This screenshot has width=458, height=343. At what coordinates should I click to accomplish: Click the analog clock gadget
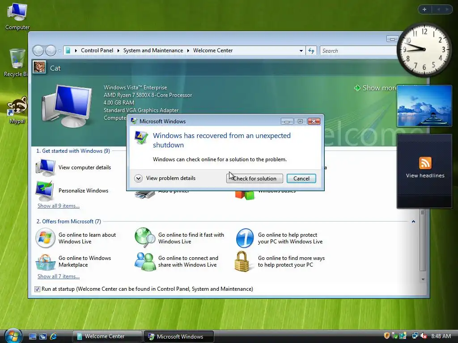424,50
